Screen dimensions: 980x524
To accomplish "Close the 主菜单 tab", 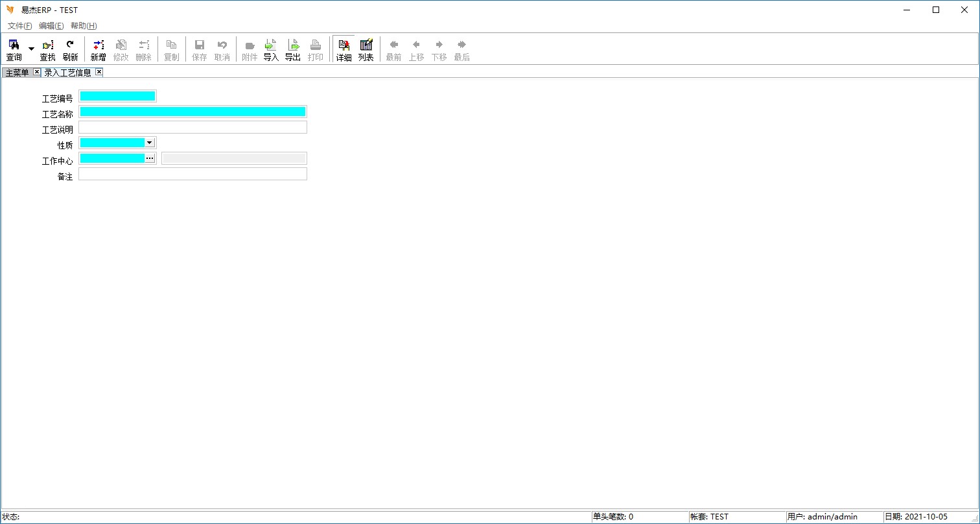I will point(36,72).
